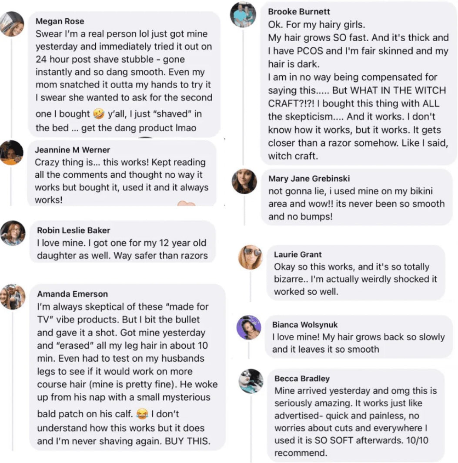Screen dimensions: 458x463
Task: Click Brooke Burnett's profile picture
Action: [243, 15]
